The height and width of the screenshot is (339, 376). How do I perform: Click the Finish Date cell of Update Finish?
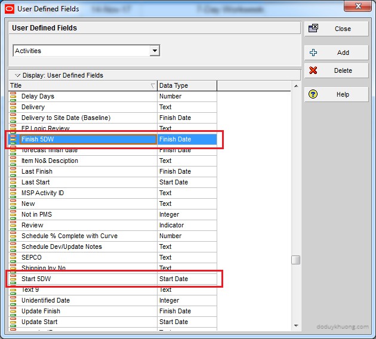pos(186,311)
